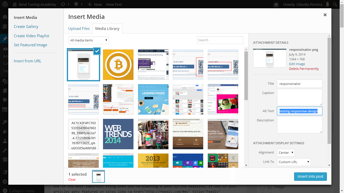Click the attachment details panel scrollbar

coord(329,90)
